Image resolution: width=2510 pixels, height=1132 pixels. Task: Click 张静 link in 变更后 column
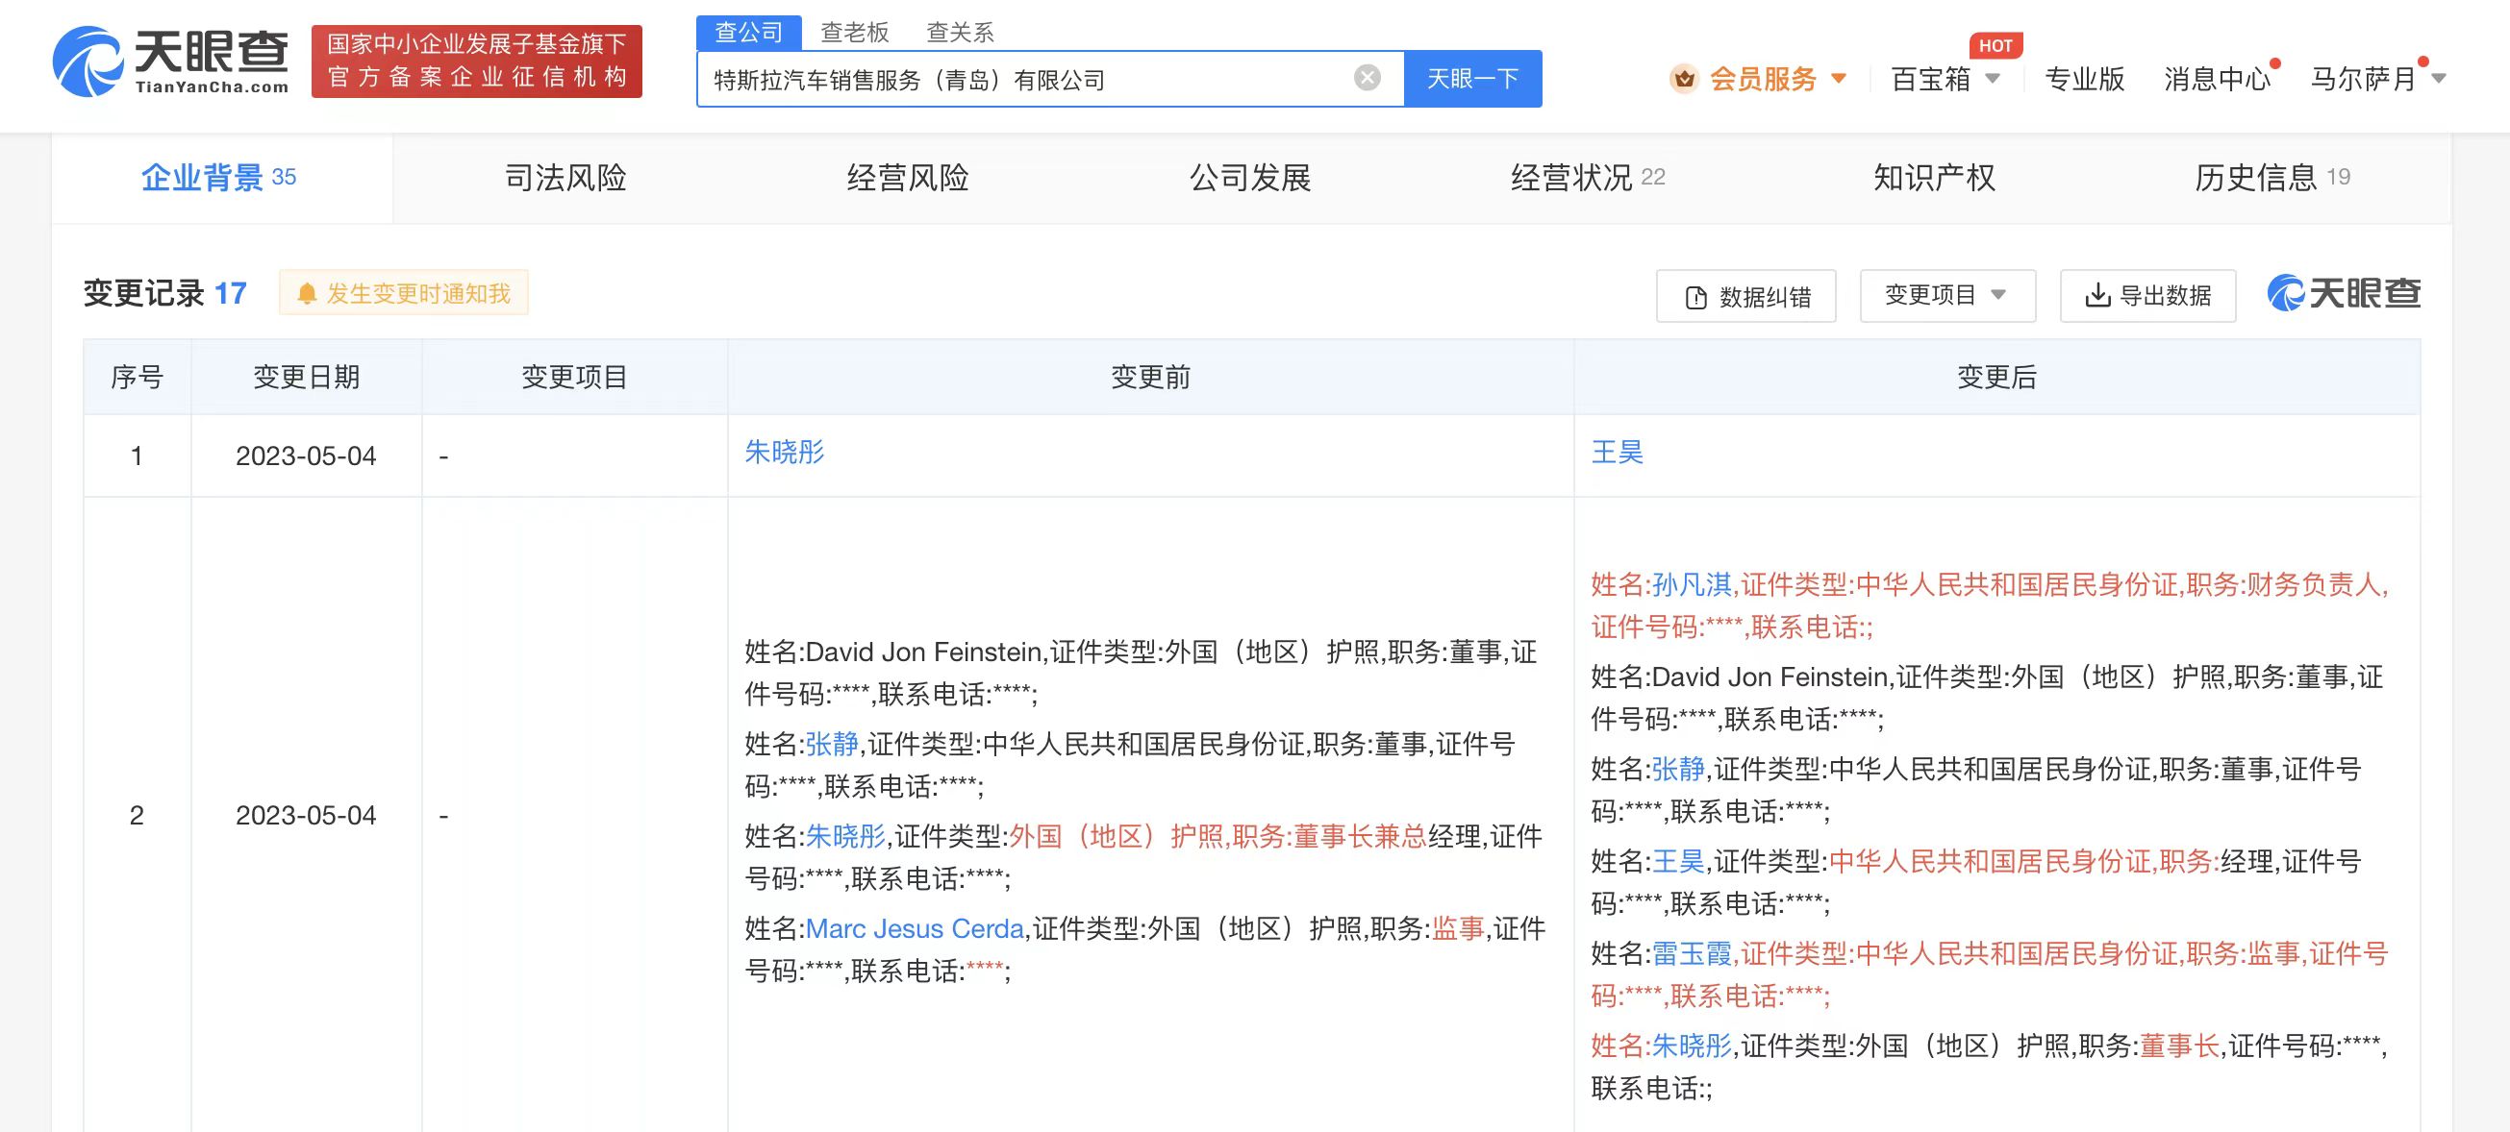tap(1679, 769)
